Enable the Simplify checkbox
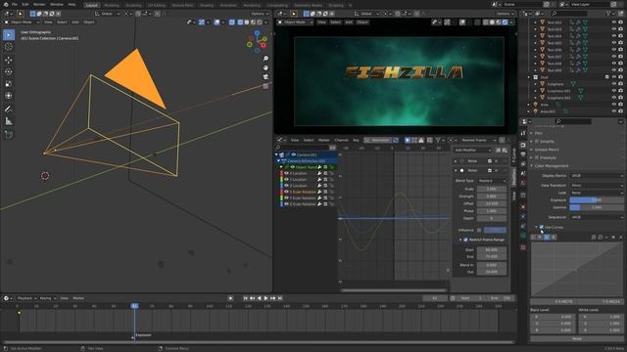This screenshot has width=627, height=352. click(537, 141)
